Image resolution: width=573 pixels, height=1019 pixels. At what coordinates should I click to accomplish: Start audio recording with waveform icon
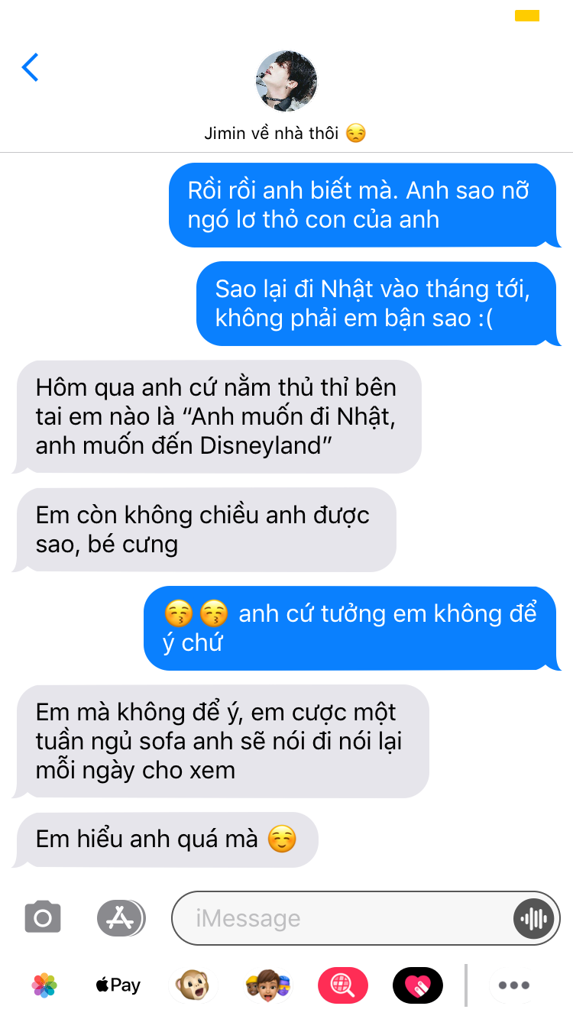point(533,917)
